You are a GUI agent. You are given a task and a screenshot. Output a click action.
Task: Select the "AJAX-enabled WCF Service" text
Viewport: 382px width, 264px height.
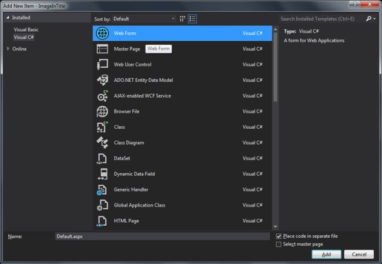click(142, 96)
